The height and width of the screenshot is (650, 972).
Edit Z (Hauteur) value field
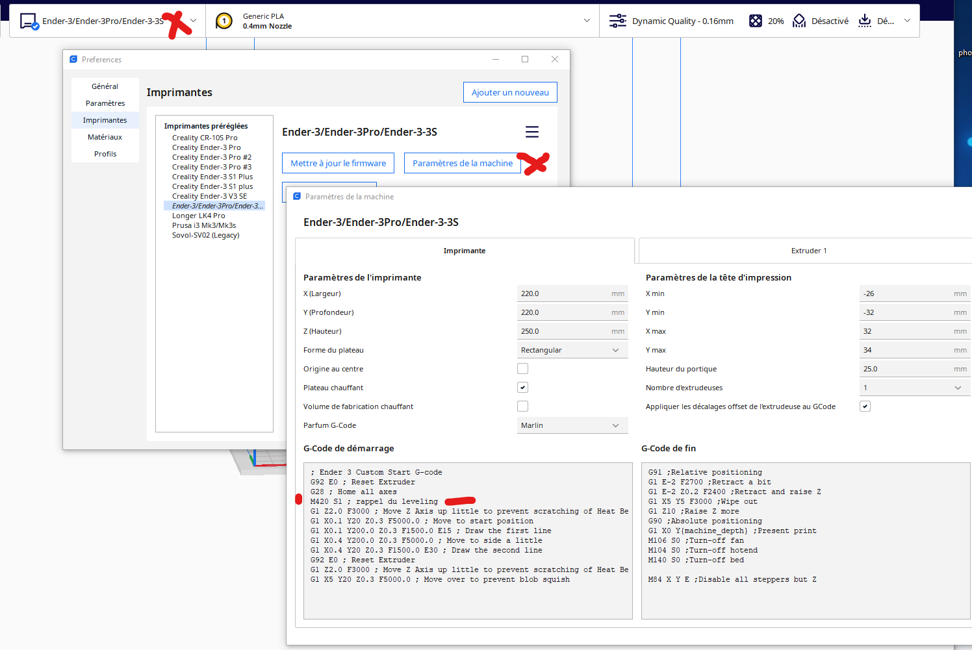(572, 331)
